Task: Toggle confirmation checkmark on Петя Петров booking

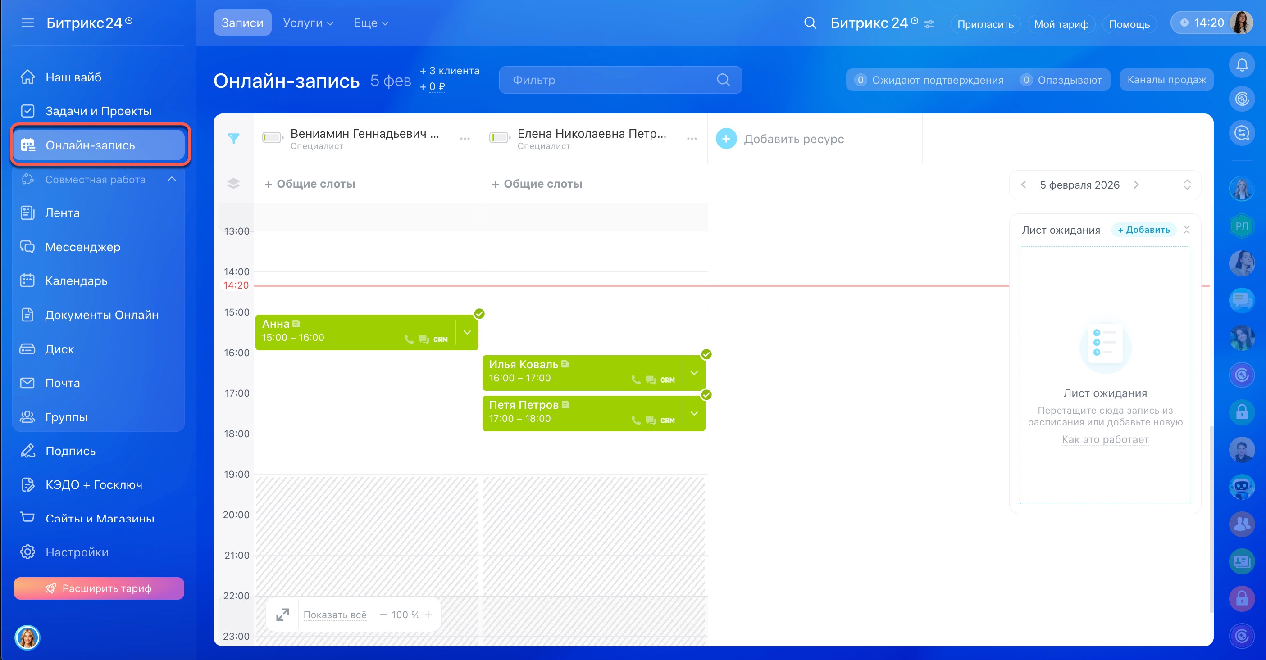Action: [x=706, y=395]
